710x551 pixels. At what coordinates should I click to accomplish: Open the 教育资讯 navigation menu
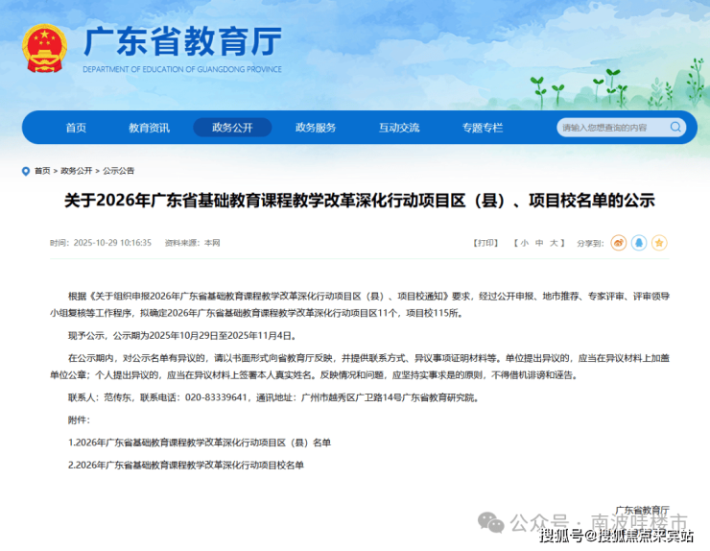pos(149,128)
